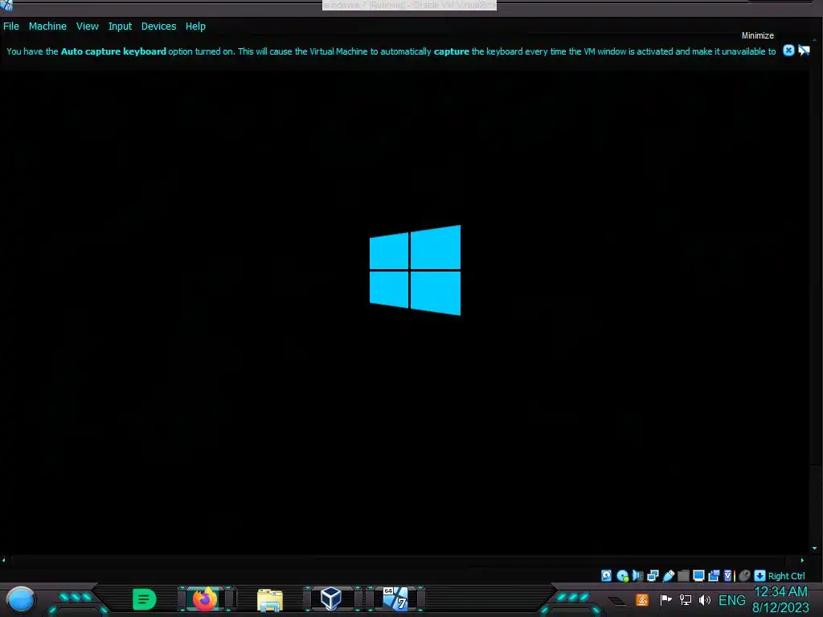Suppress future auto capture keyboard notifications
The width and height of the screenshot is (823, 617).
point(804,51)
